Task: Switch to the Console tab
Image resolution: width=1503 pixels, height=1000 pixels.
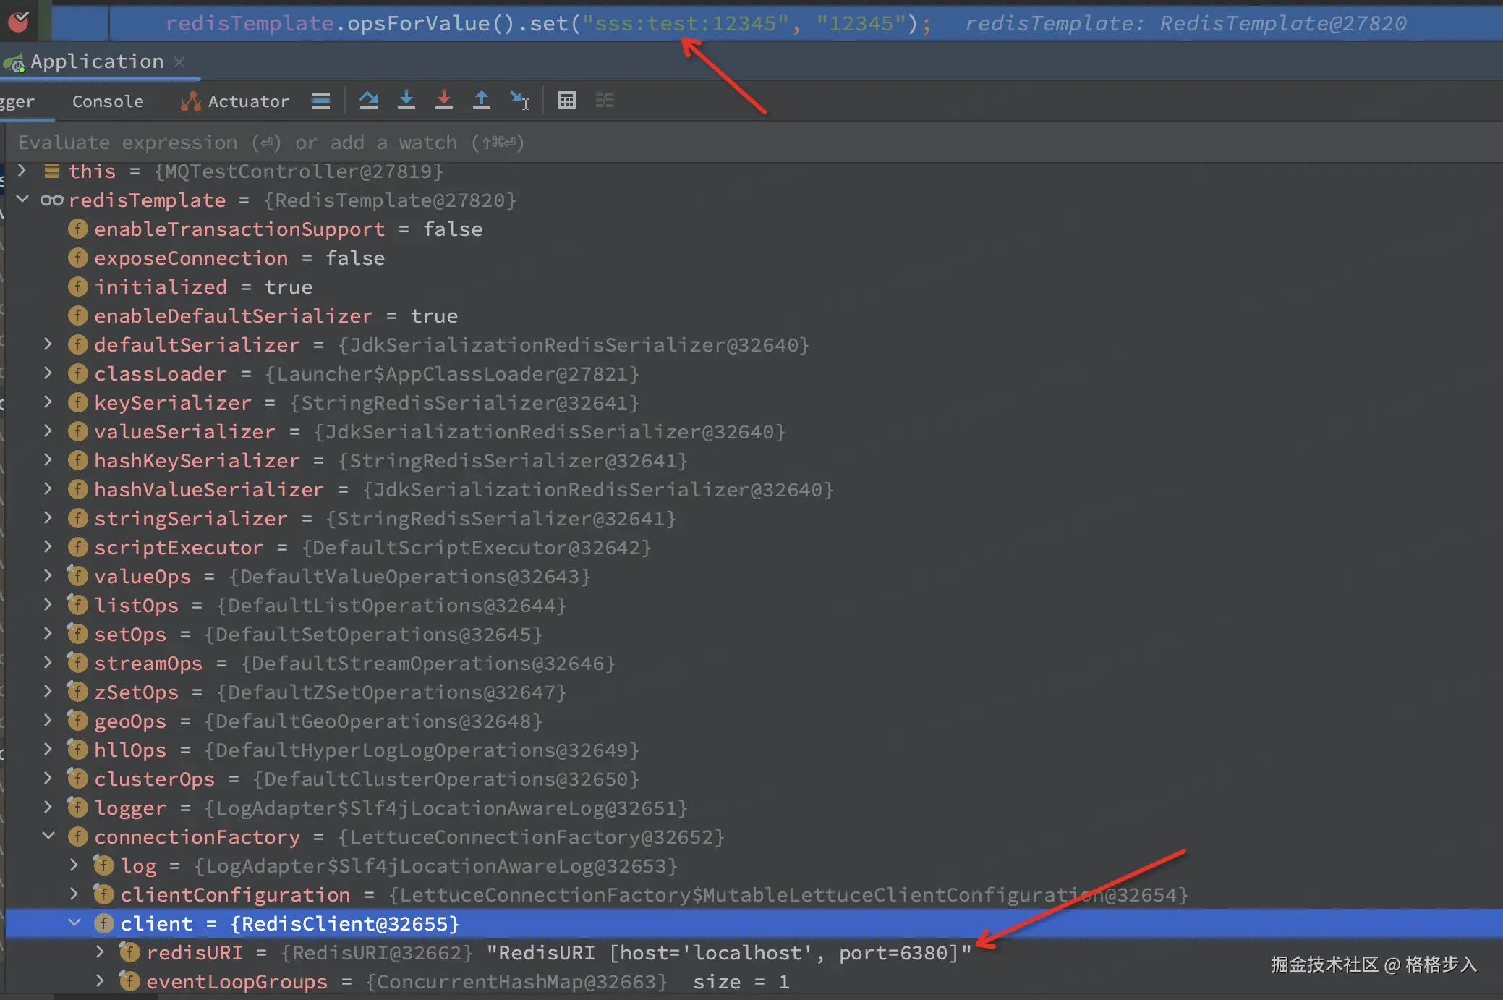Action: pos(108,102)
